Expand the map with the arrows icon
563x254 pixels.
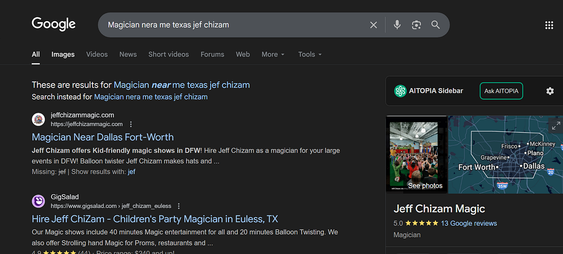[556, 126]
